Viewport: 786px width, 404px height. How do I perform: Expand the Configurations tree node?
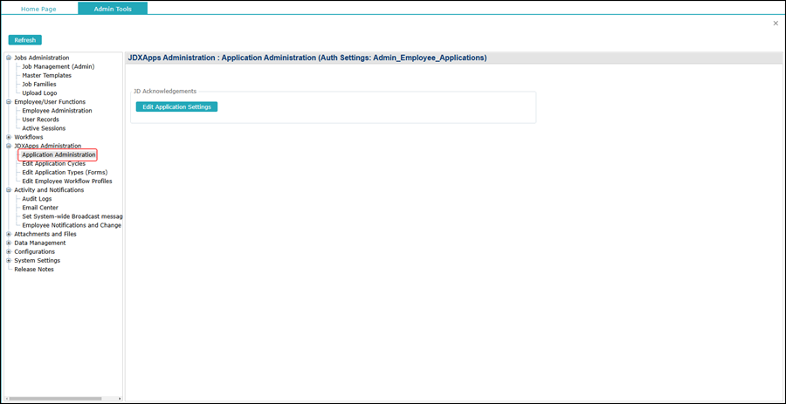(x=9, y=252)
